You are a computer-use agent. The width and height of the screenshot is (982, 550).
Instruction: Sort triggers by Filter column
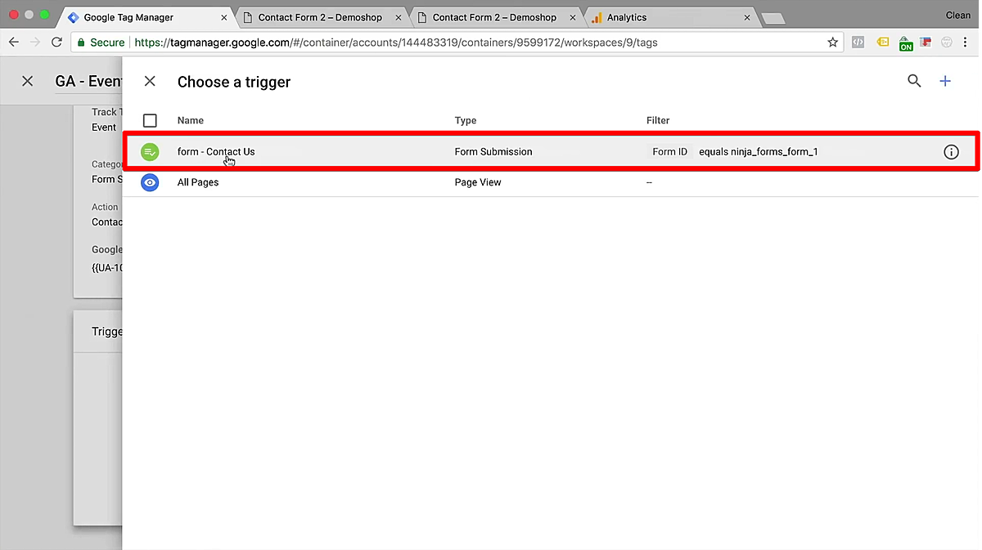point(658,120)
